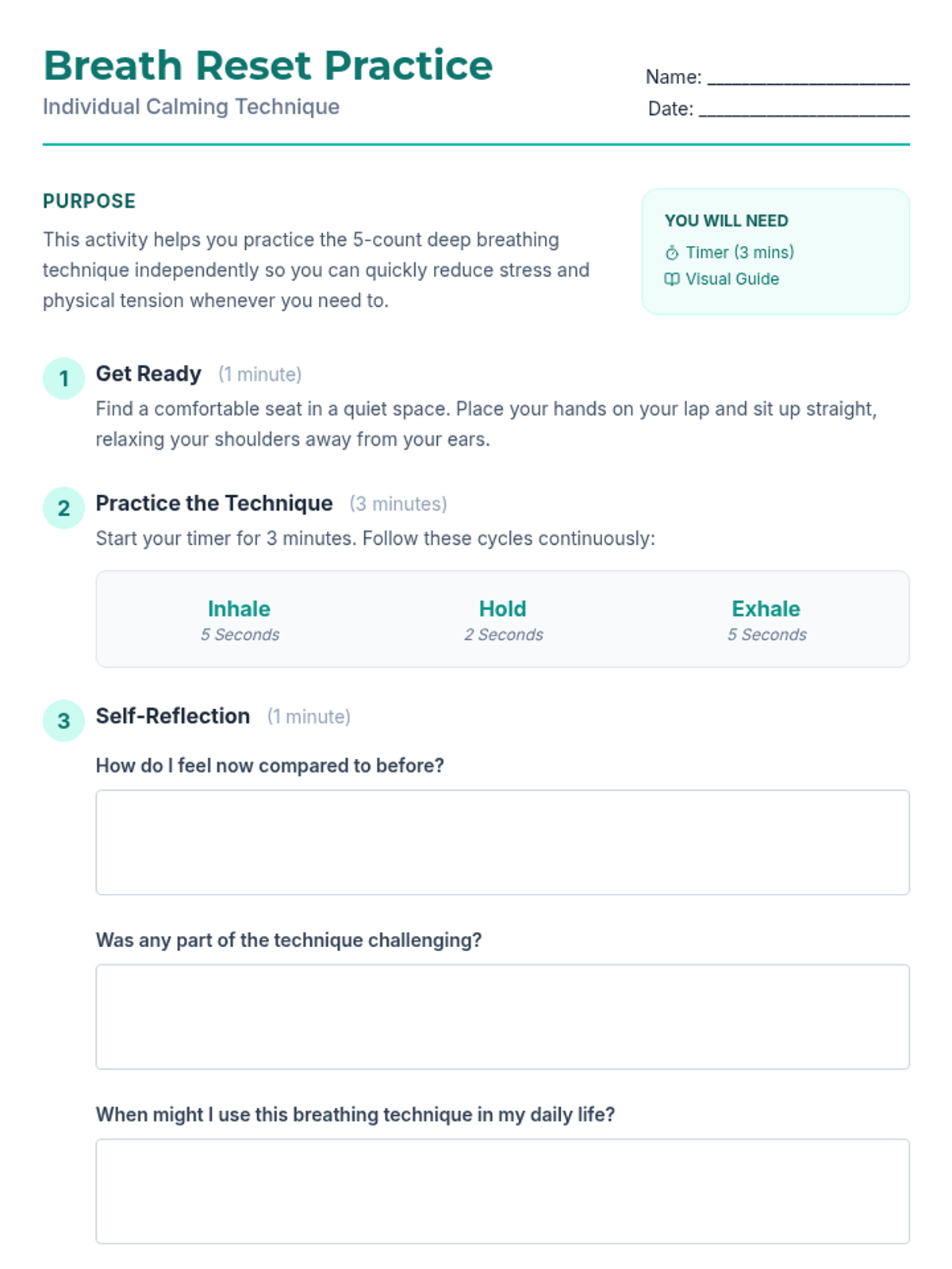Click the 'How do I feel now' answer box
Screen dimensions: 952x1269
click(x=503, y=842)
